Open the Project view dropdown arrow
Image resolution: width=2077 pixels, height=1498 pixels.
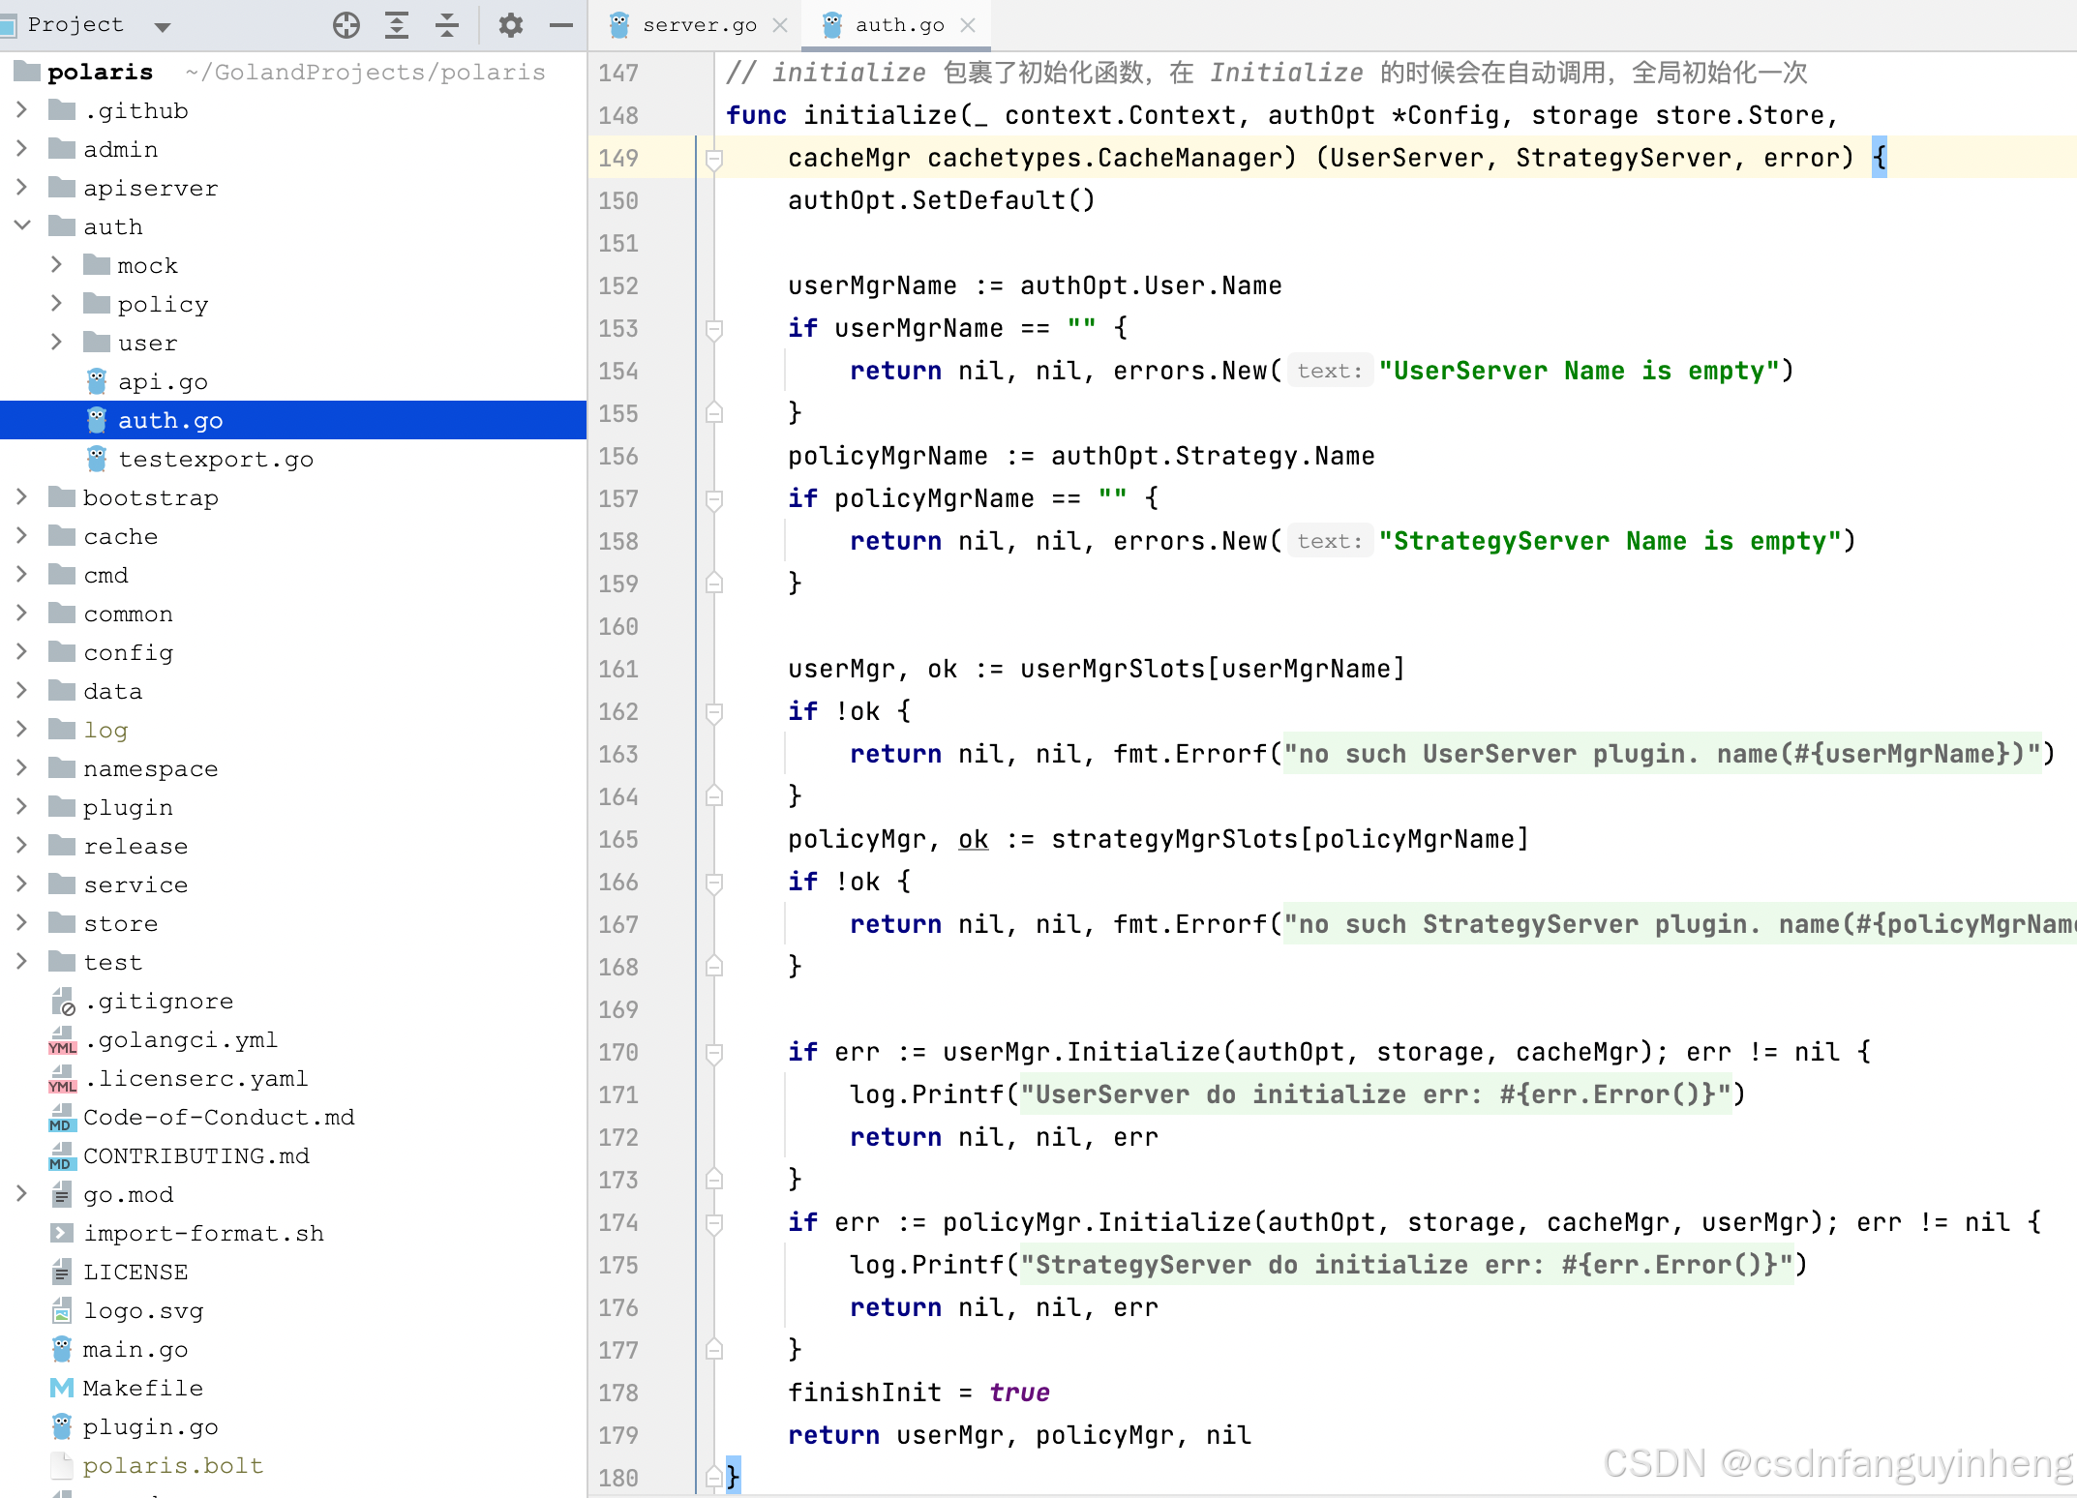coord(163,26)
